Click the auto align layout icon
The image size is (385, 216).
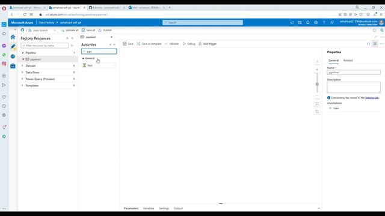(x=317, y=112)
